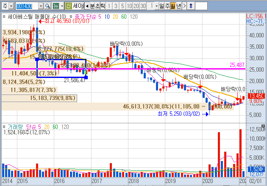This screenshot has height=186, width=267.
Task: Click the right chevron toolbar expander
Action: click(184, 6)
